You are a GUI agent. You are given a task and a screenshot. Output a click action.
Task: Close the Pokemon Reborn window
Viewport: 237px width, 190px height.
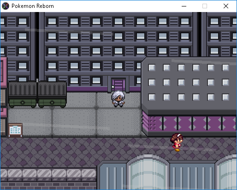[226, 6]
